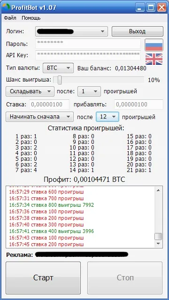Select log row 16:57:38 ставка 200

(x=46, y=218)
